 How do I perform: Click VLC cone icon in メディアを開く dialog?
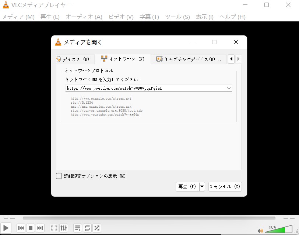pos(58,42)
